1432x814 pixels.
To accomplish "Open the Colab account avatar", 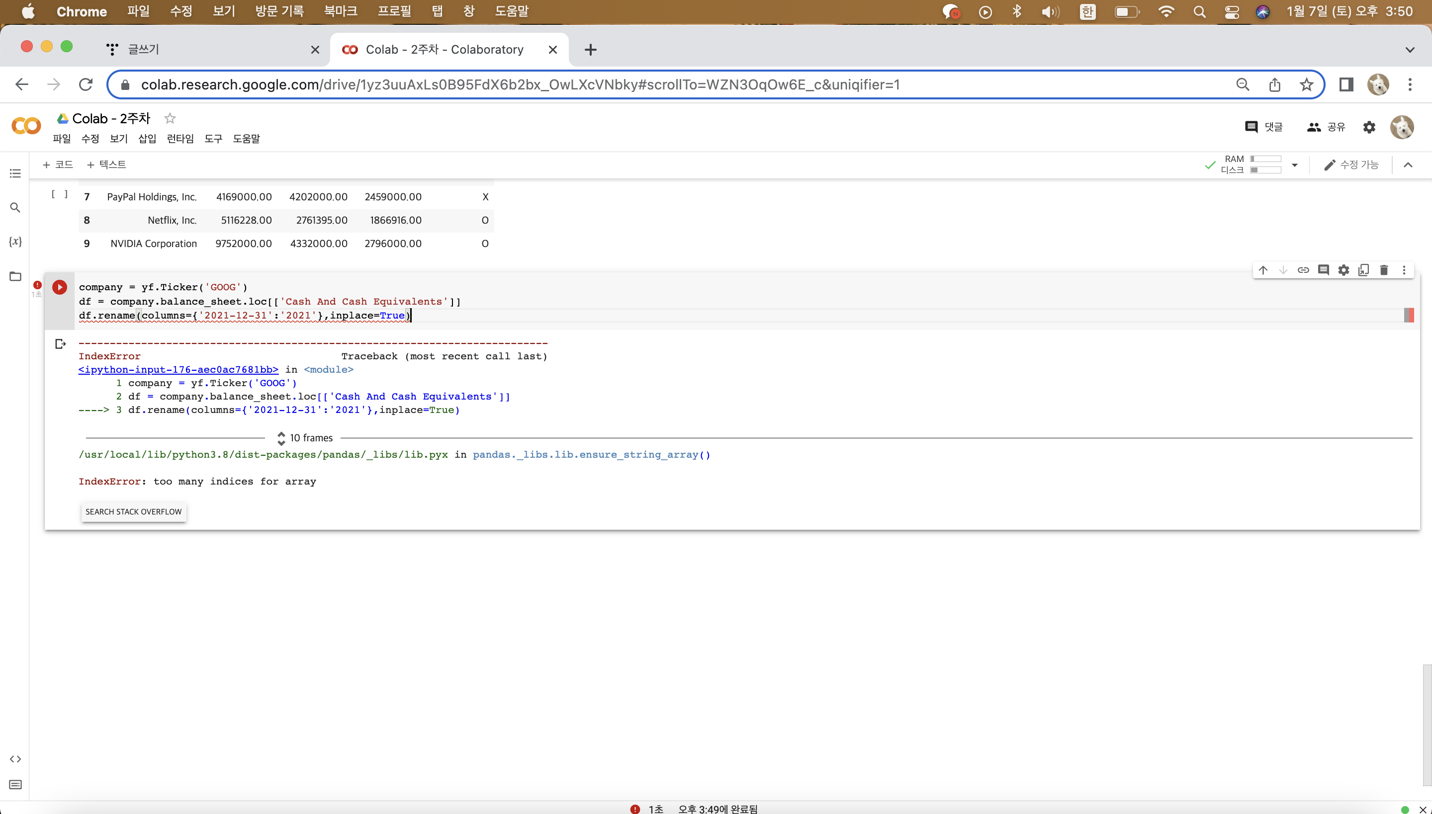I will pos(1402,127).
